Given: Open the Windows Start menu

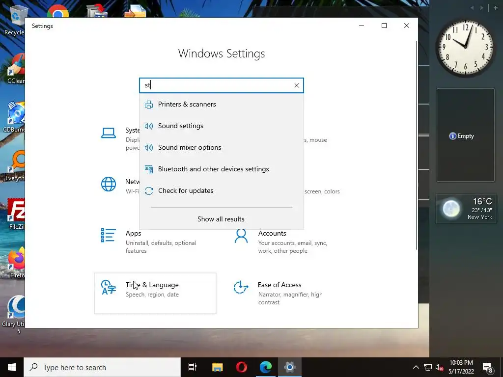Looking at the screenshot, I should (x=12, y=367).
